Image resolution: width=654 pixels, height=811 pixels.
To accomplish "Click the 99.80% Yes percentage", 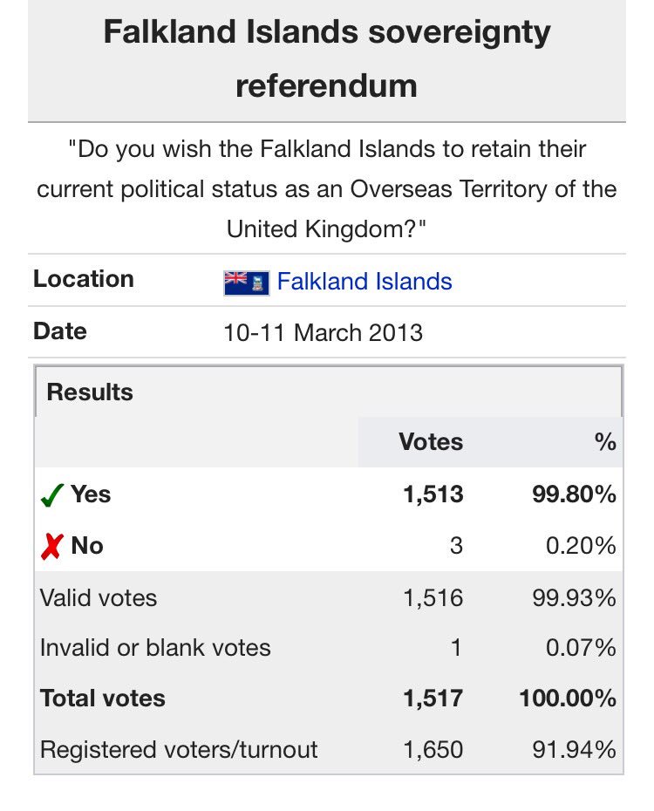I will [x=574, y=494].
